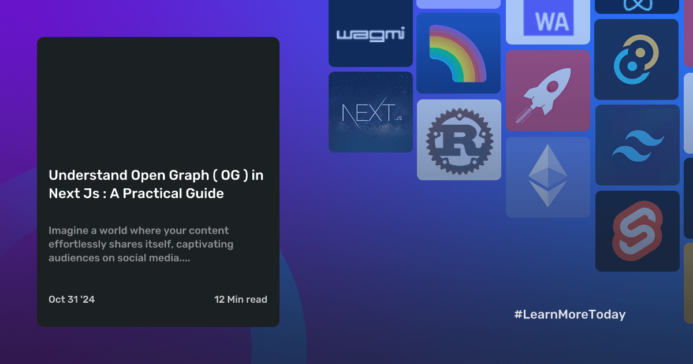Viewport: 693px width, 364px height.
Task: Select the Ethereum diamond icon
Action: [547, 177]
